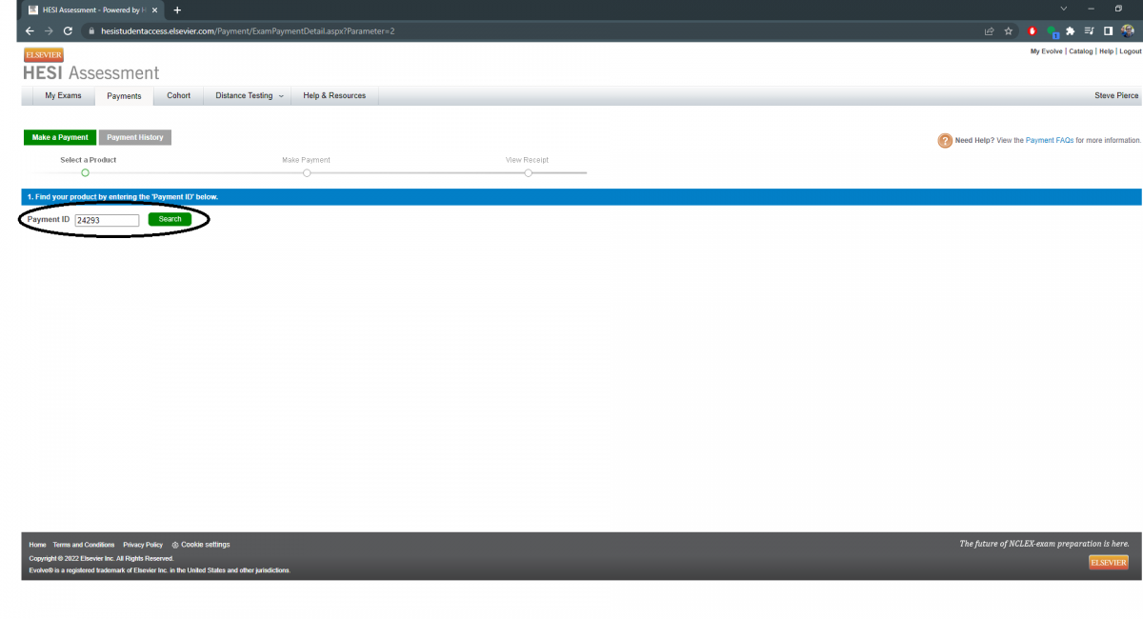
Task: Open the My Evolve link
Action: [1047, 51]
